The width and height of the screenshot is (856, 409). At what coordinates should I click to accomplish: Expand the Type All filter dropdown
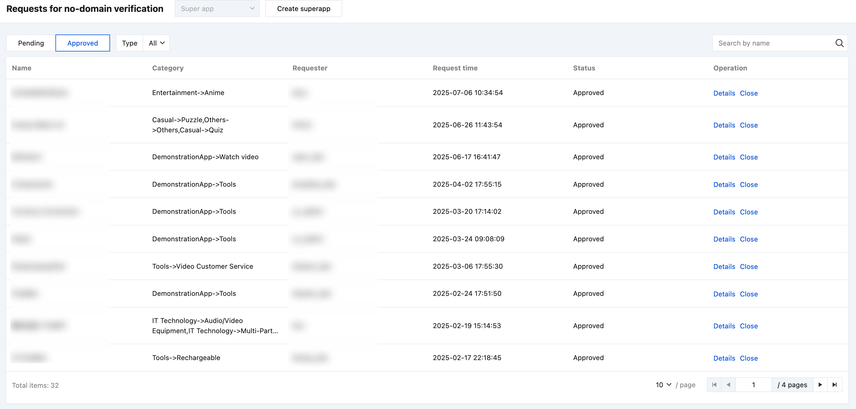tap(156, 43)
